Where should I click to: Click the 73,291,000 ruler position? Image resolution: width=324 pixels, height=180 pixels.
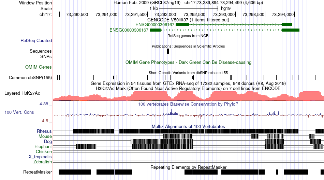106,14
